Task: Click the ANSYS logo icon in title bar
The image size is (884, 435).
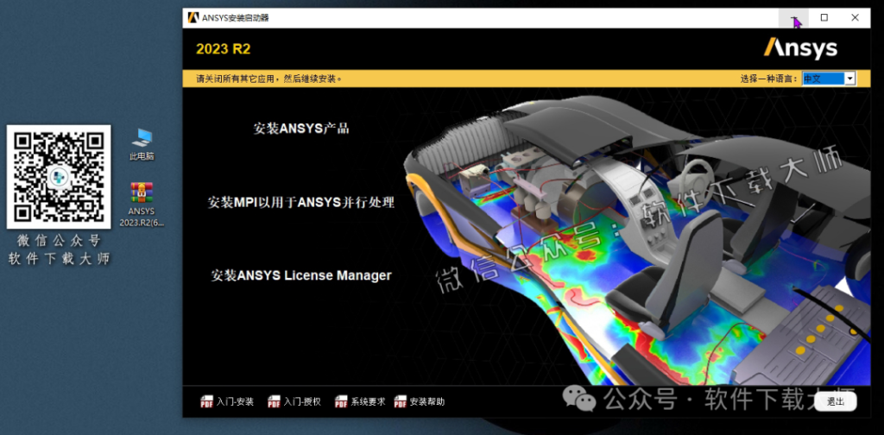Action: point(193,17)
